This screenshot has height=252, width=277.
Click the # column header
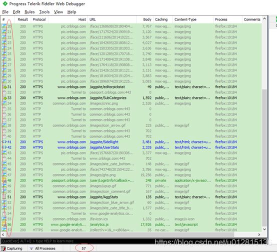pos(8,19)
